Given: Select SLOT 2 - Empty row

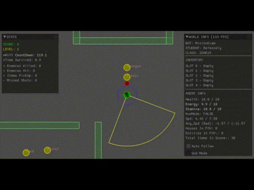Looking at the screenshot, I should [199, 76].
